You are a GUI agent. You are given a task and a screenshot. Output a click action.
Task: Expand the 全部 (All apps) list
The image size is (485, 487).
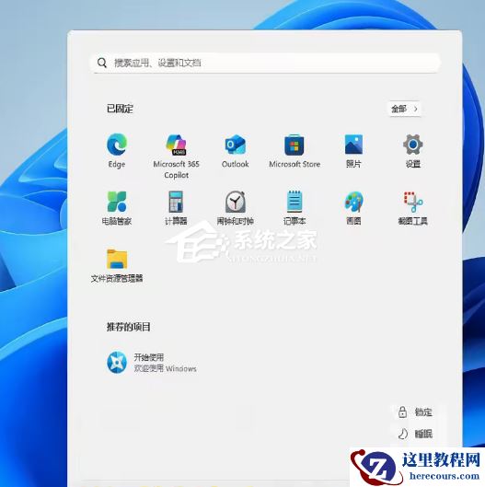click(405, 109)
